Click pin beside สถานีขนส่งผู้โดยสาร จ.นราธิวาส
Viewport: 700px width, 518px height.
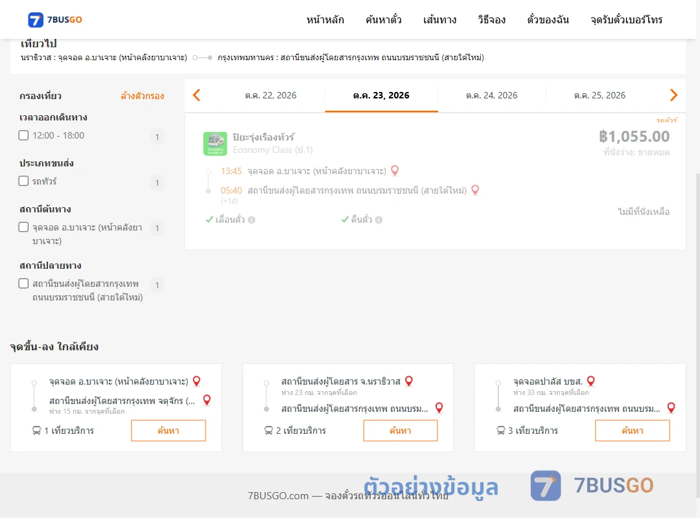click(409, 381)
